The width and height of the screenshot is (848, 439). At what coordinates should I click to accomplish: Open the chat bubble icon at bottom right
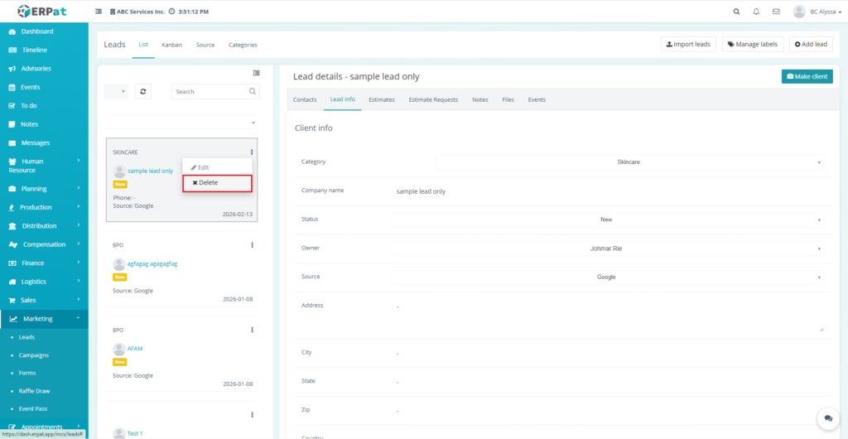pos(826,418)
